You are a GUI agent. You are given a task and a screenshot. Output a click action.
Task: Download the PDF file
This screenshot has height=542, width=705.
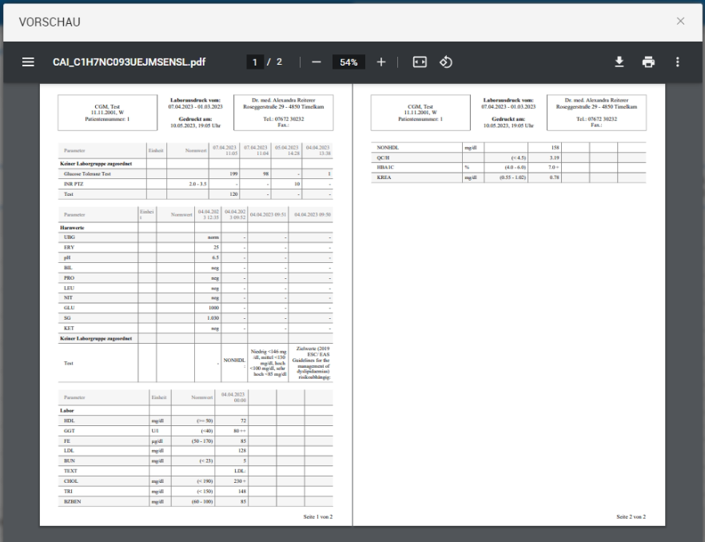(x=619, y=62)
